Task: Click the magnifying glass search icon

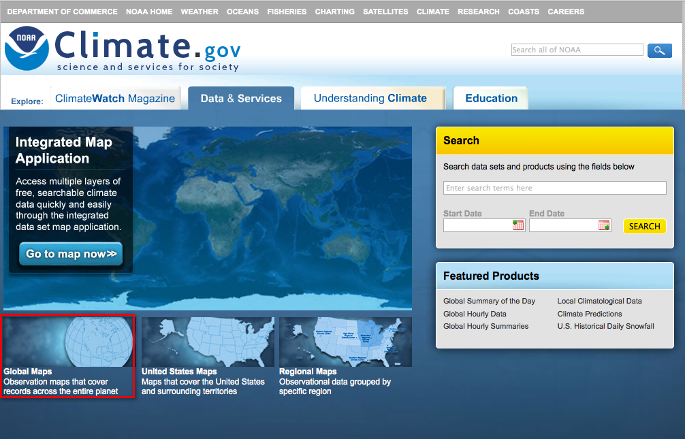Action: coord(659,50)
